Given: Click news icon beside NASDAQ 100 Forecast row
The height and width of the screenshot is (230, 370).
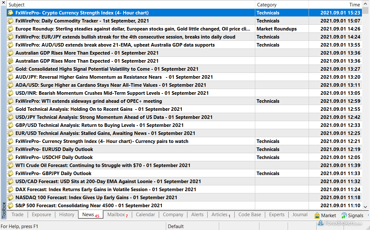Looking at the screenshot, I should point(10,197).
